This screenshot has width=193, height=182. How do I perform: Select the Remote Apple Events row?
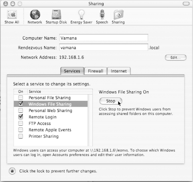pyautogui.click(x=51, y=130)
